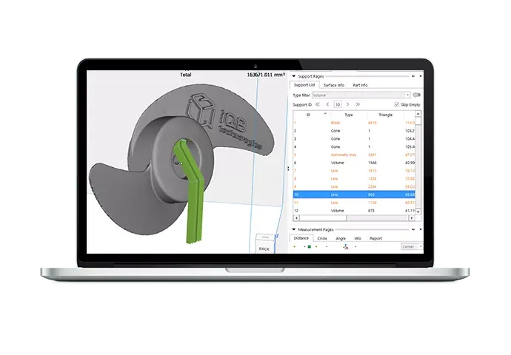Open the dropdown arrow beside the axes icon
Viewport: 511px width, 355px height.
355,246
